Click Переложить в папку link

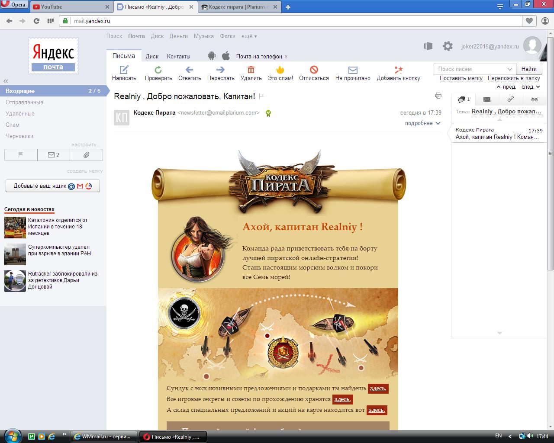(x=514, y=78)
